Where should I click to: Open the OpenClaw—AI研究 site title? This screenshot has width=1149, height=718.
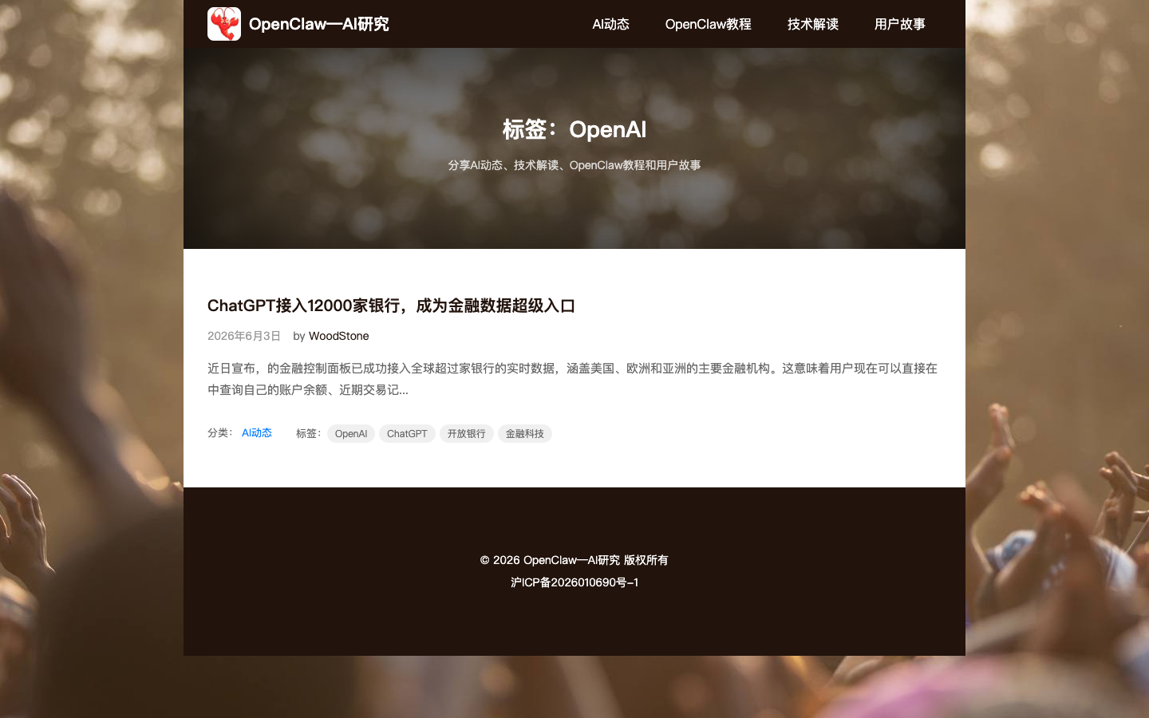click(x=318, y=24)
